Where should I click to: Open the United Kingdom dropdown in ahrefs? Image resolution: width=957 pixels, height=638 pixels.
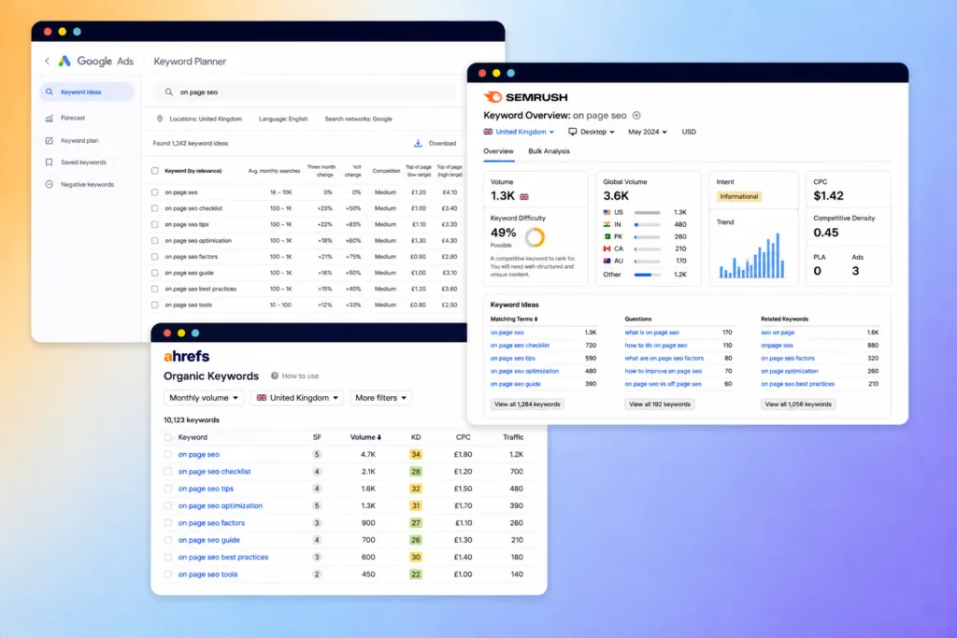click(x=297, y=398)
